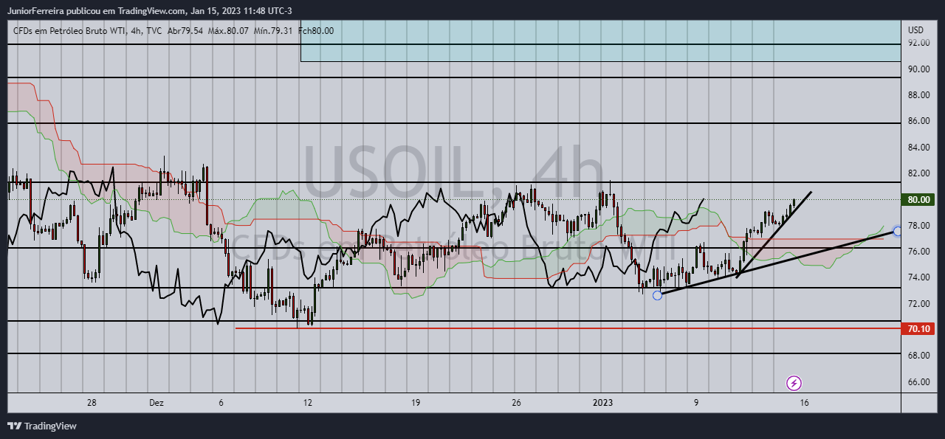Click the Máx.80.07 high value
945x439 pixels.
[228, 30]
